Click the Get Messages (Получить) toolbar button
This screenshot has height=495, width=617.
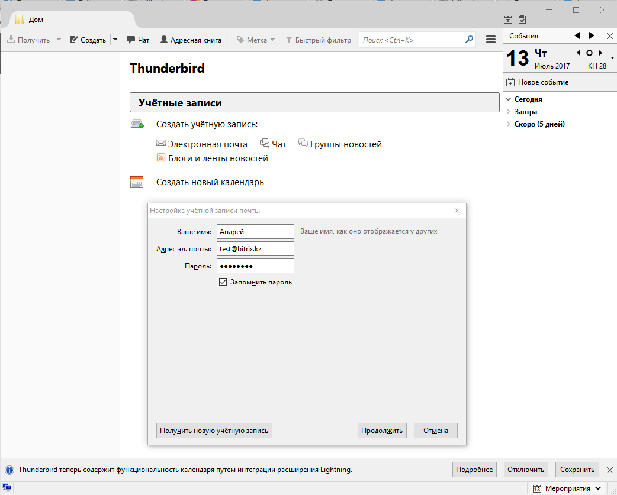click(28, 40)
